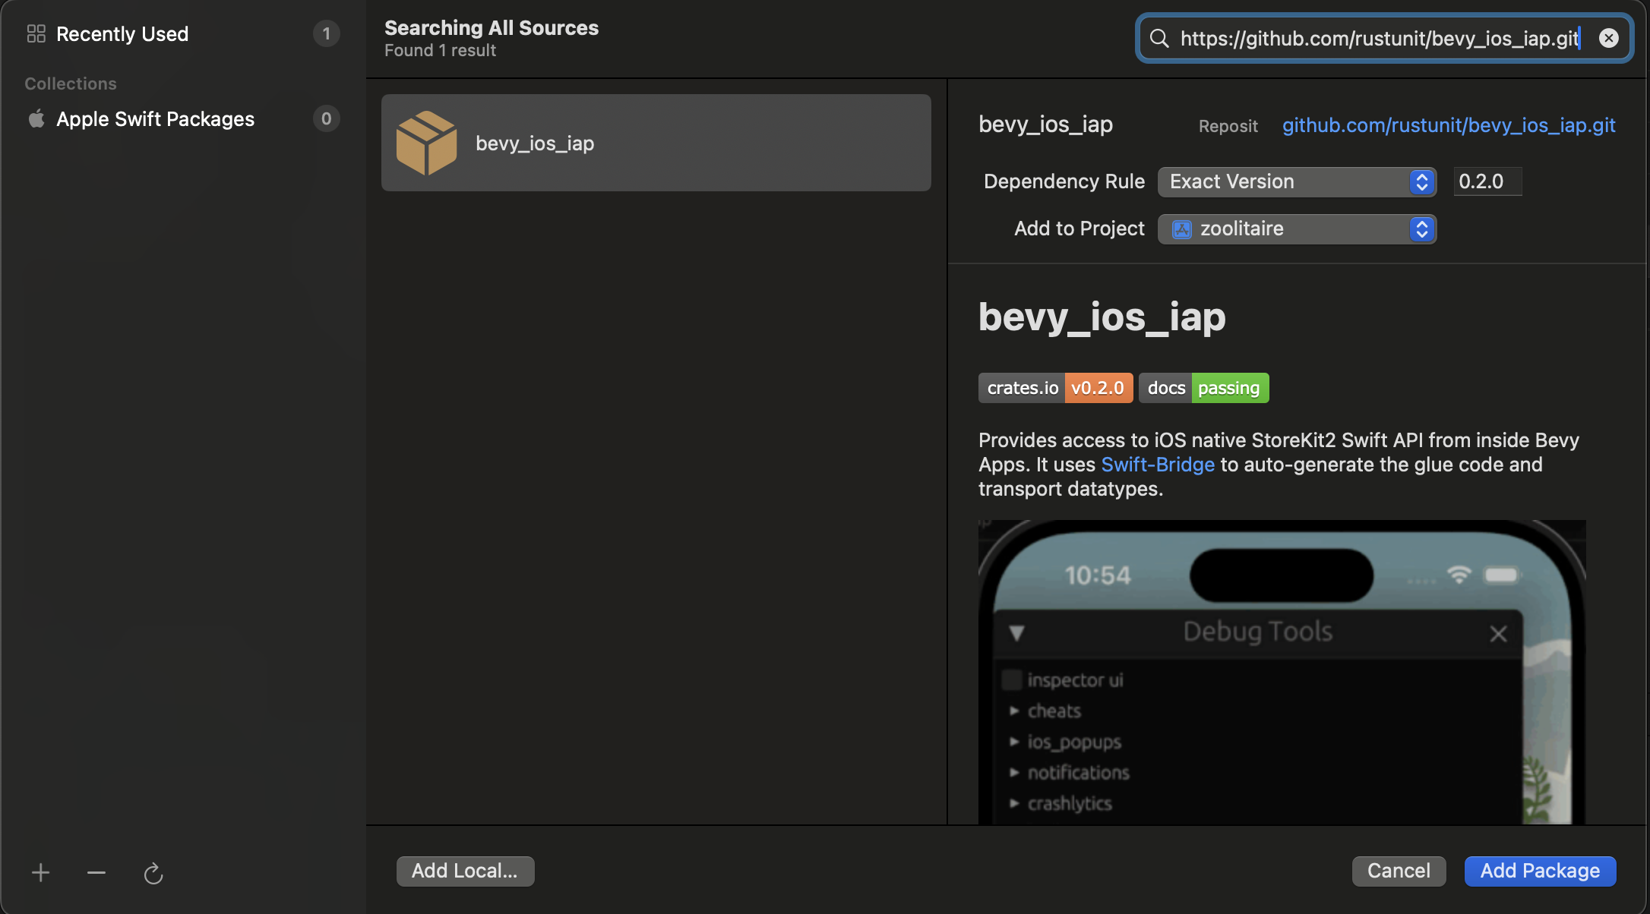Open the Dependency Rule Exact Version dropdown
This screenshot has height=914, width=1650.
[x=1297, y=181]
